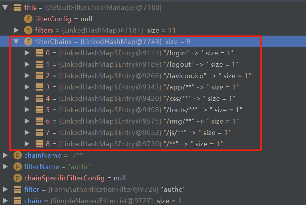Click the entry icon of index 0

point(39,53)
